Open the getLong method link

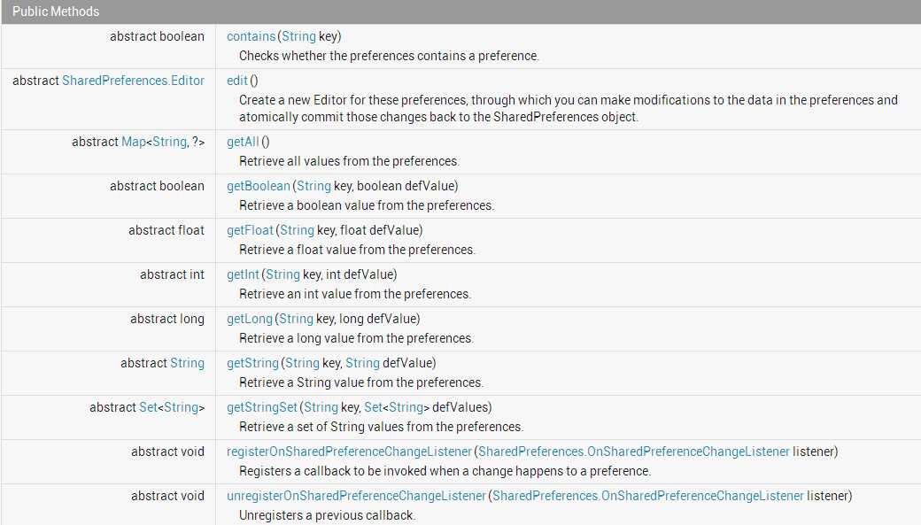tap(250, 319)
